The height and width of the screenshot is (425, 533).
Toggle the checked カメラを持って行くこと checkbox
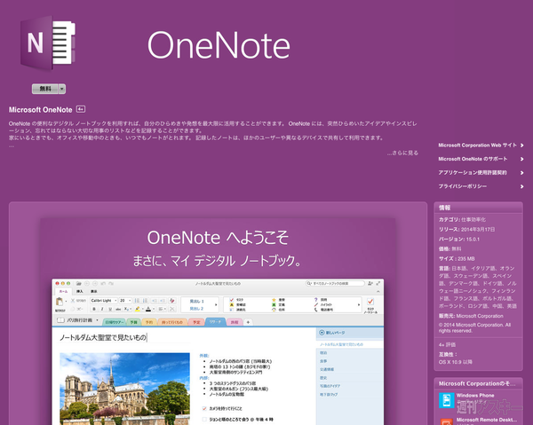click(x=204, y=409)
